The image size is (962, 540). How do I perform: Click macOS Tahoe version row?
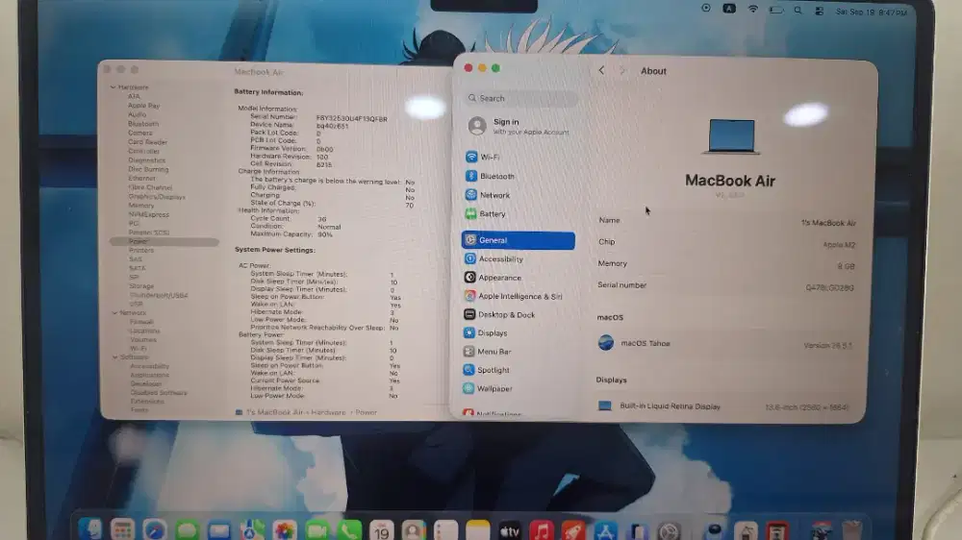[725, 344]
